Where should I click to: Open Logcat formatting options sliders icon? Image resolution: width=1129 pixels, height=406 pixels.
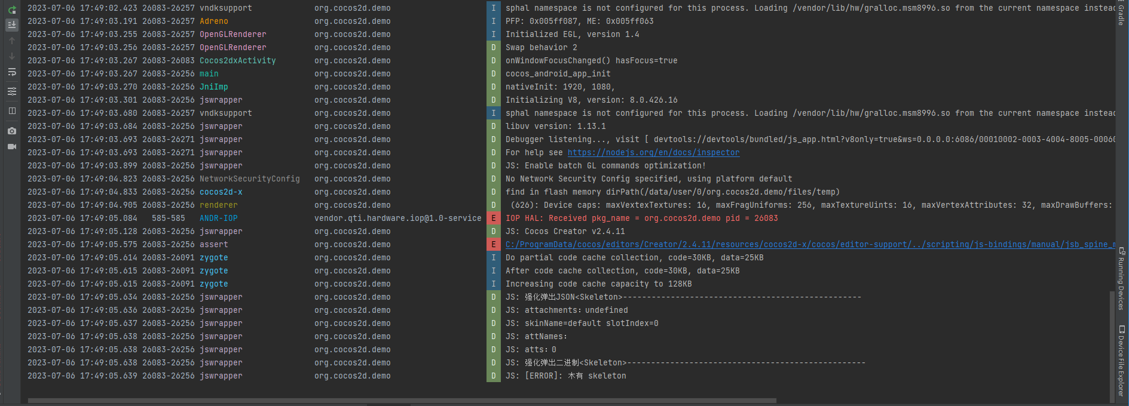click(12, 91)
